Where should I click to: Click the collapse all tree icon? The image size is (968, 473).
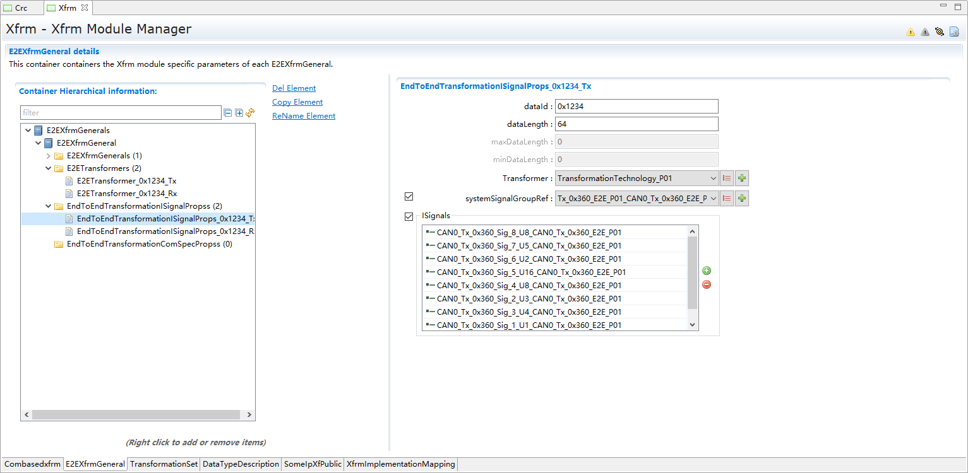pos(227,113)
